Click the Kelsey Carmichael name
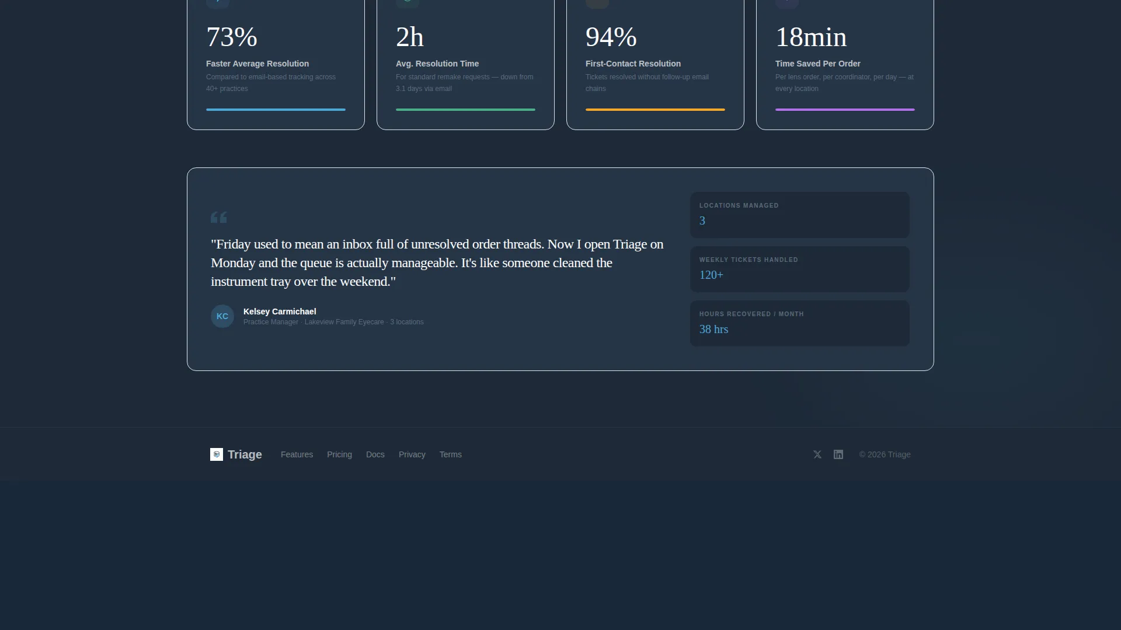Screen dimensions: 1121x630 pyautogui.click(x=280, y=311)
